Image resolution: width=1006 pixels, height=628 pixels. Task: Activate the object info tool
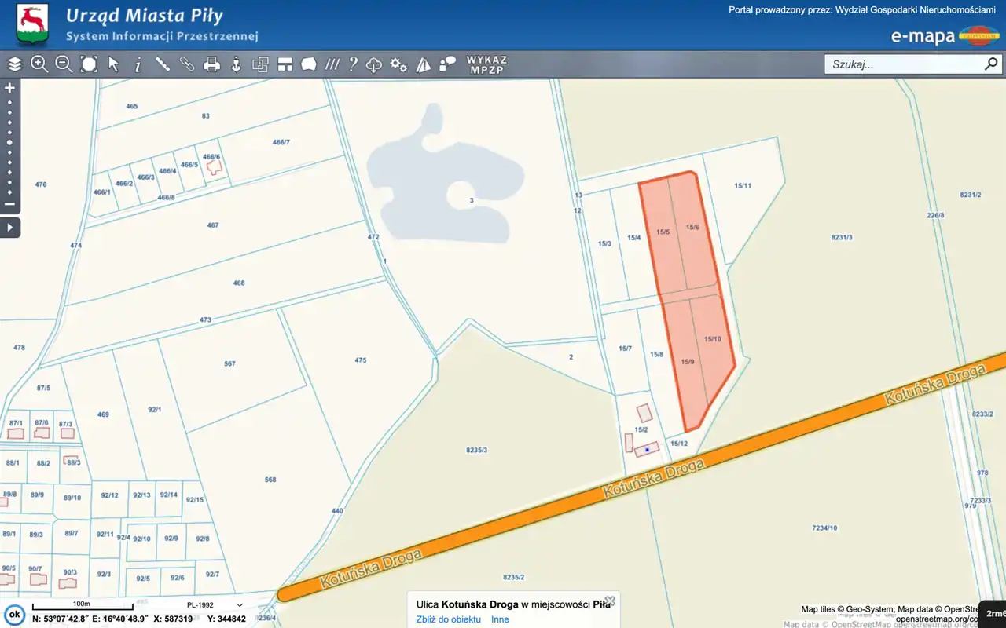[138, 64]
